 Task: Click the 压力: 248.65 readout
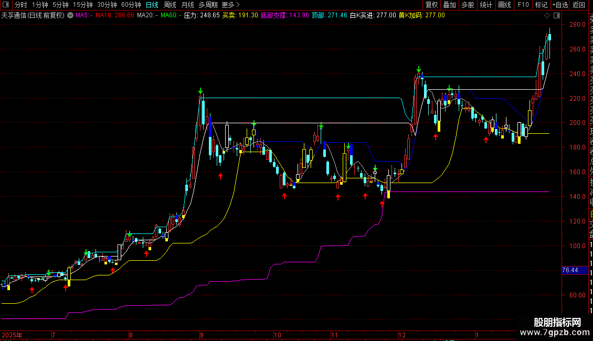point(202,16)
